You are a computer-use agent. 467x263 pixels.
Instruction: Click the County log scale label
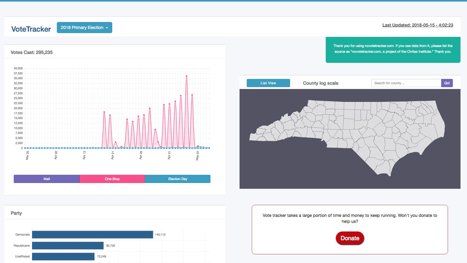click(x=320, y=83)
